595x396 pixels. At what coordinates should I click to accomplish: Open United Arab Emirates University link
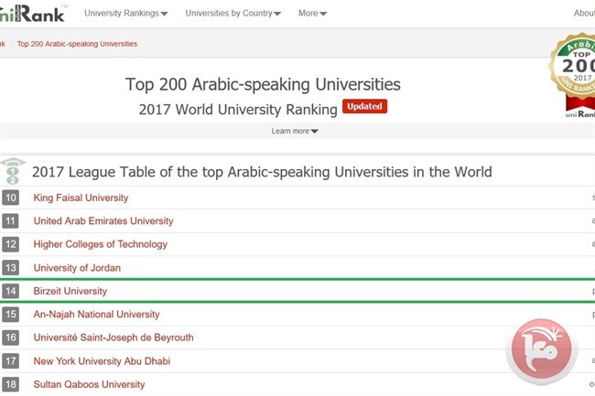(x=103, y=221)
